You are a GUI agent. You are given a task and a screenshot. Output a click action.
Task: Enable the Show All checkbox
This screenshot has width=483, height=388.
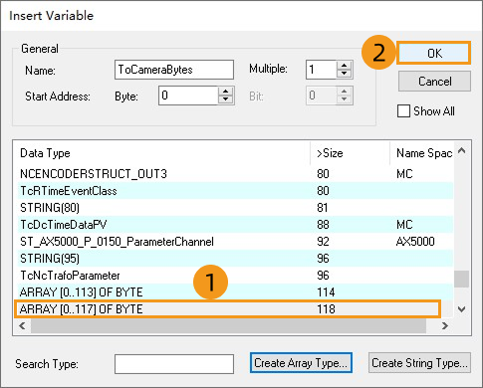pyautogui.click(x=403, y=111)
